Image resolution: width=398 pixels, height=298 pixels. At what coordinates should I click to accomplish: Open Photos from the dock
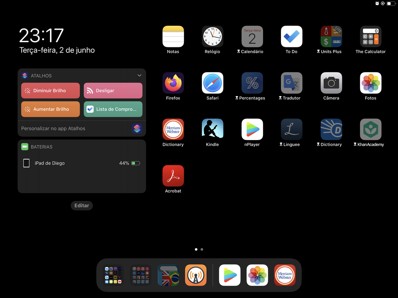(x=257, y=275)
